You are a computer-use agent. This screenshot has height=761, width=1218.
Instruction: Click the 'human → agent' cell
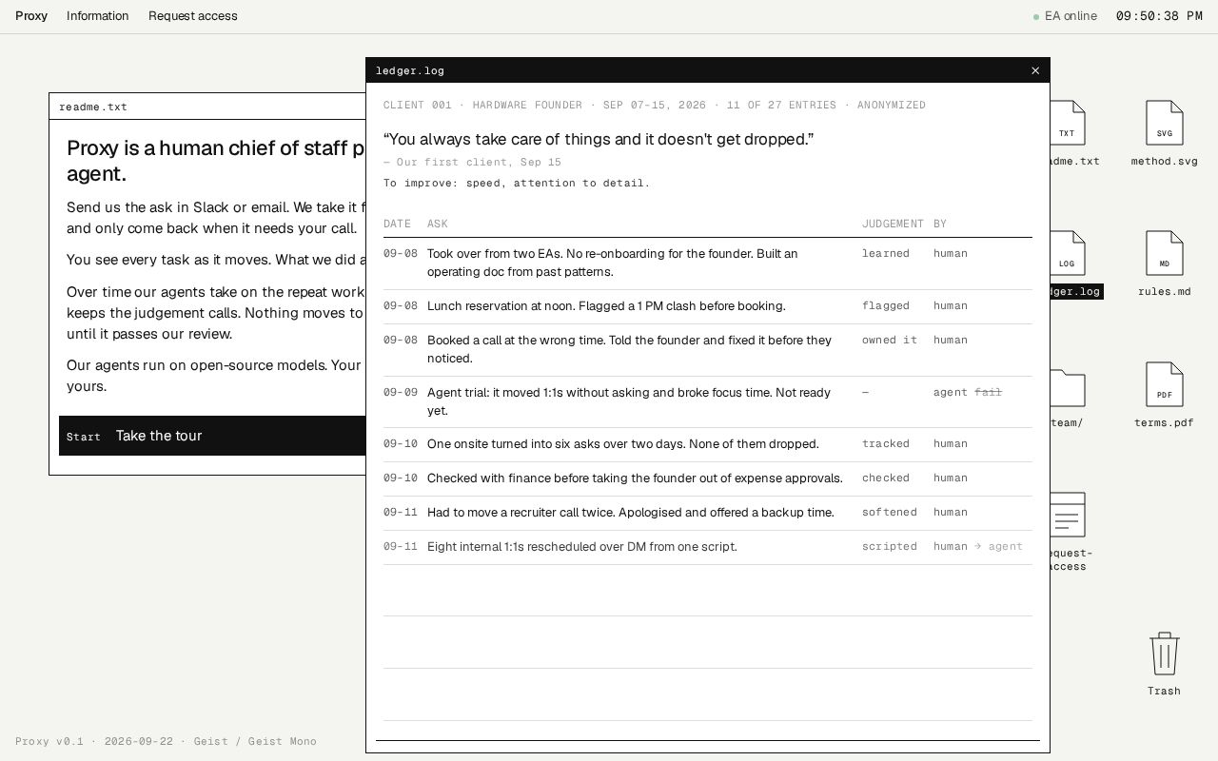[978, 547]
